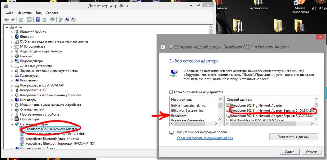Select the Мониторы category icon

17,100
